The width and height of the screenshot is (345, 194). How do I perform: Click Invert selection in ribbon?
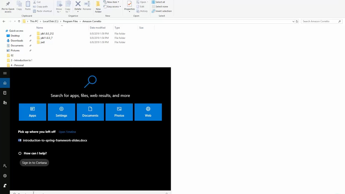pos(162,11)
